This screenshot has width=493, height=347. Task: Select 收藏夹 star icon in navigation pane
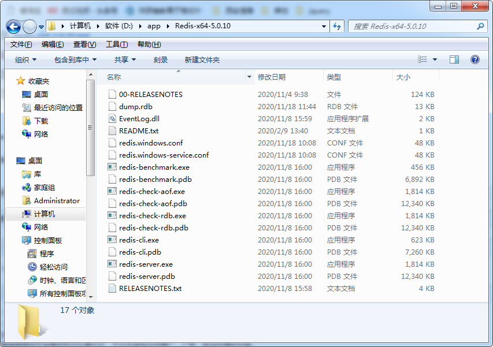(x=20, y=81)
